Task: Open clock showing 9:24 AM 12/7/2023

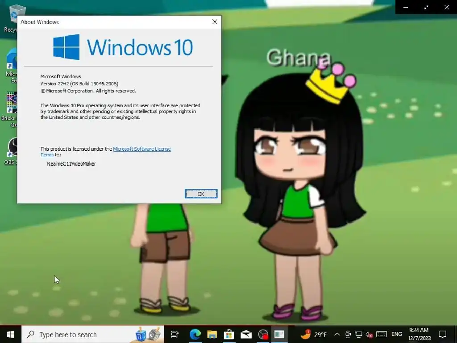Action: tap(419, 334)
